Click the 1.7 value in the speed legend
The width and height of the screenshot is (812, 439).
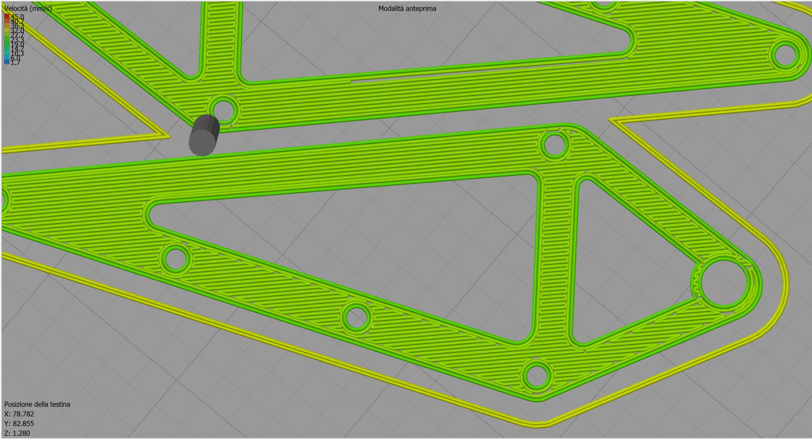click(x=15, y=62)
